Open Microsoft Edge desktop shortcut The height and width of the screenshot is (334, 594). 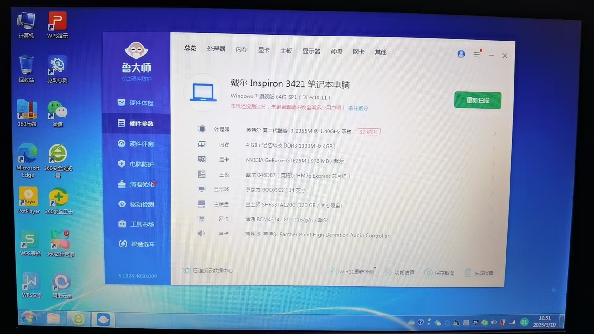28,161
